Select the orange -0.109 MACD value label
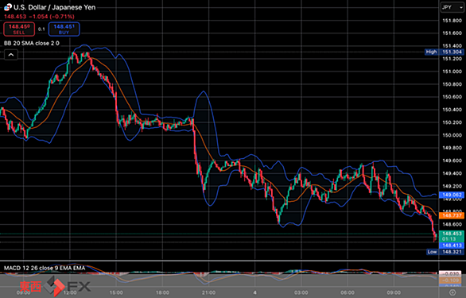The image size is (466, 298). tap(451, 281)
